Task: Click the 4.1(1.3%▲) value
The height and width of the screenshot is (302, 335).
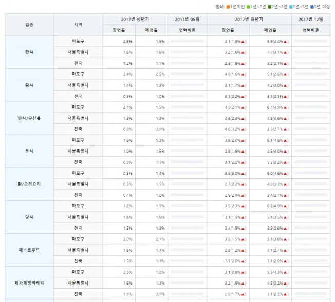Action: pos(235,42)
